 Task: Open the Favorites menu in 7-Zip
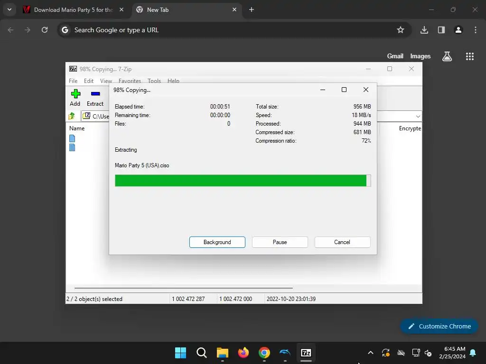click(130, 81)
